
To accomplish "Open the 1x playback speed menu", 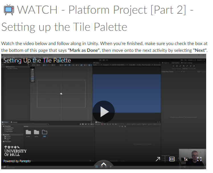I will (186, 159).
